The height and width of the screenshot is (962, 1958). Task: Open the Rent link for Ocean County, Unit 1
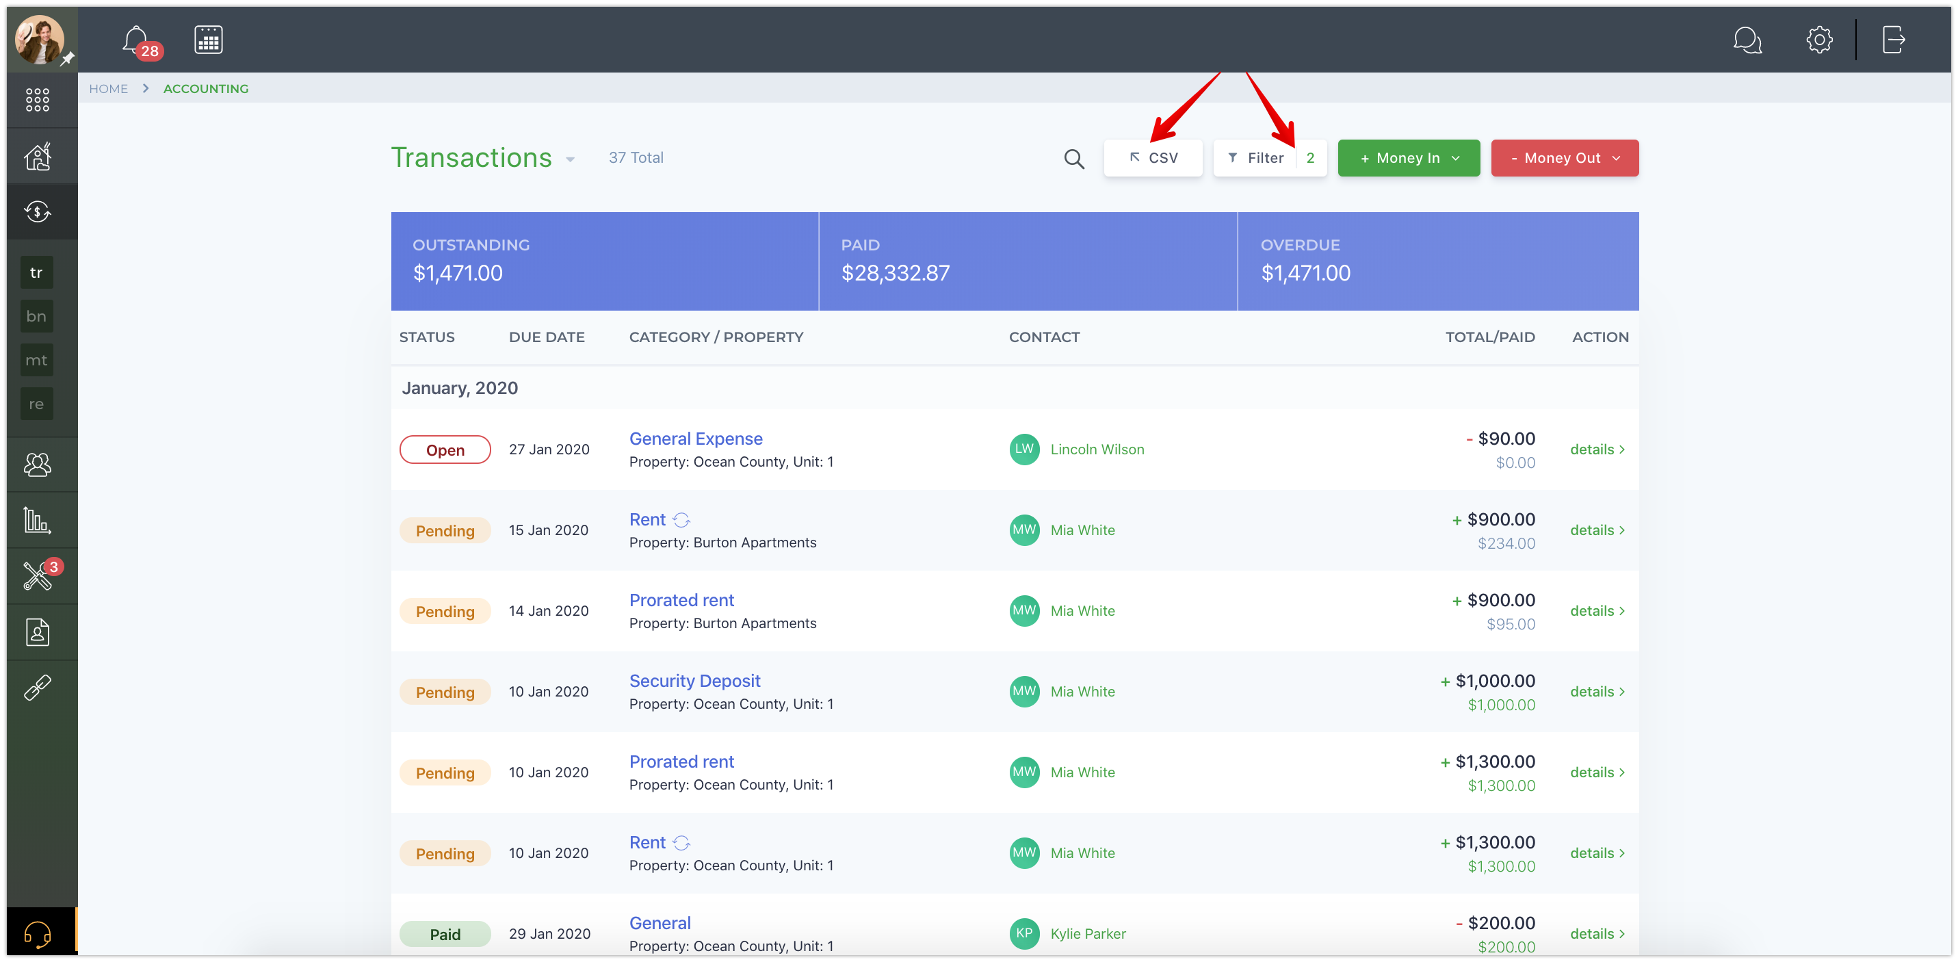point(647,842)
